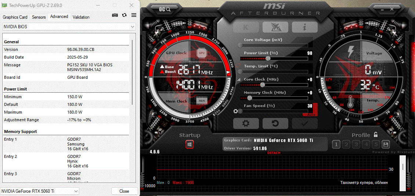The height and width of the screenshot is (196, 415).
Task: Click the Minimum power limit 150.0 W
Action: [x=74, y=97]
